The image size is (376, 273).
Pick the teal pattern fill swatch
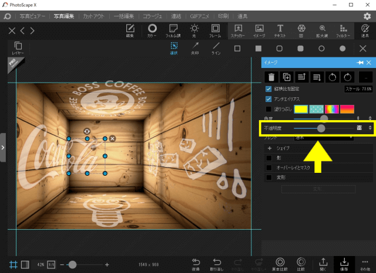pyautogui.click(x=316, y=109)
